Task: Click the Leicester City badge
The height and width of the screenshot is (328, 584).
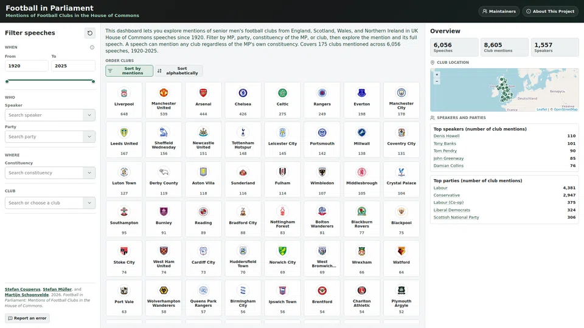Action: point(282,132)
